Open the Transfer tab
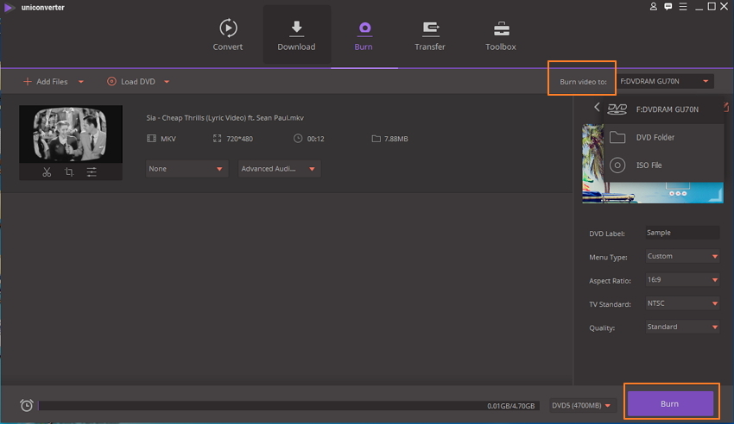734x424 pixels. pos(430,35)
